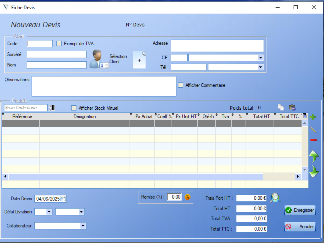324x243 pixels.
Task: Click the Annuler button
Action: pyautogui.click(x=300, y=227)
